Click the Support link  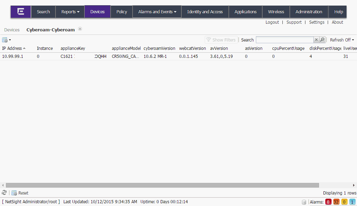click(294, 22)
